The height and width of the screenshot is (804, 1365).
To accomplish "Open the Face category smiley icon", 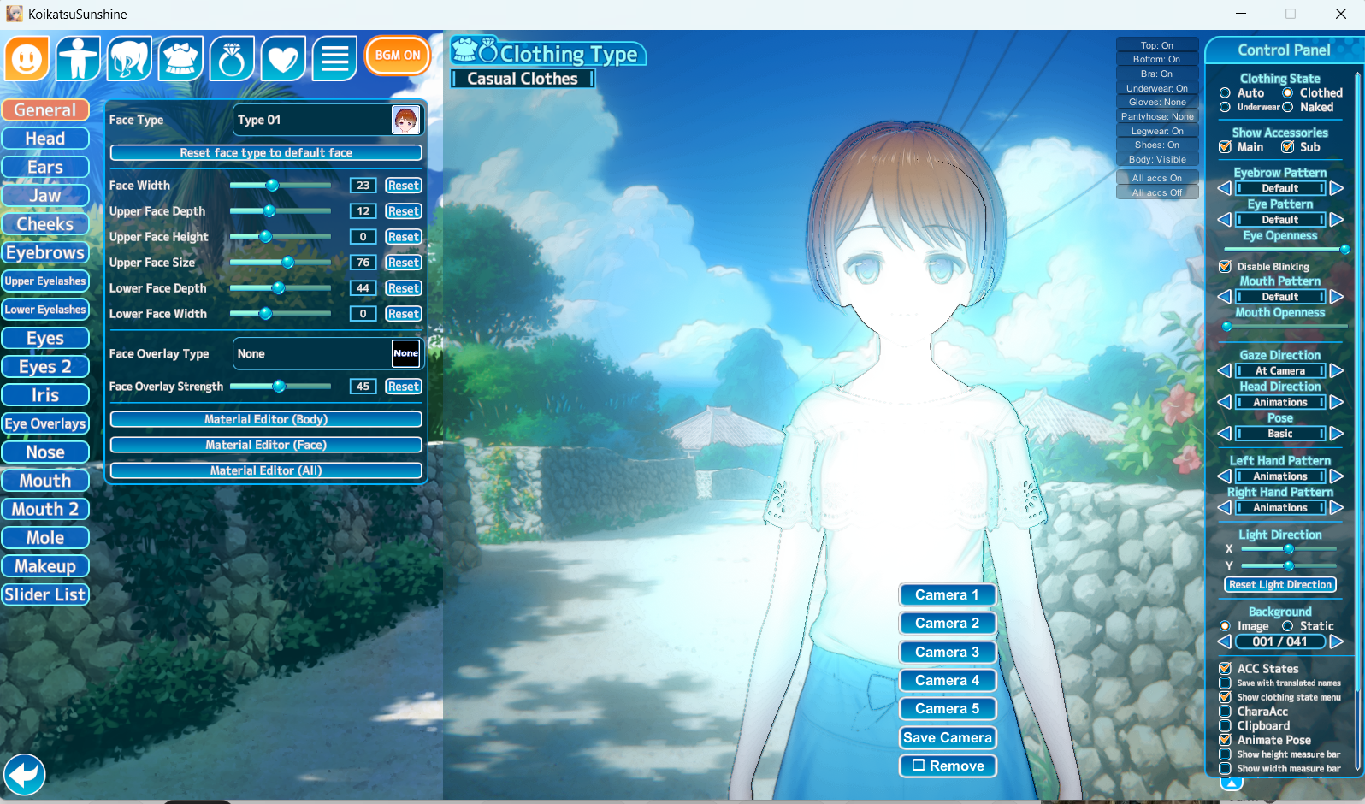I will (x=27, y=59).
